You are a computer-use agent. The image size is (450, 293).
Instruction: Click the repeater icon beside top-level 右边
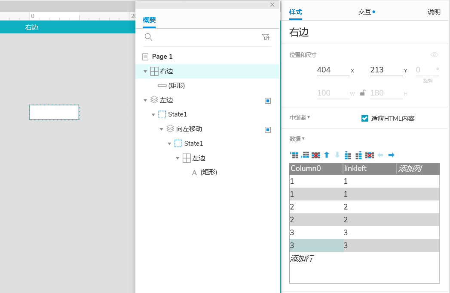(154, 71)
